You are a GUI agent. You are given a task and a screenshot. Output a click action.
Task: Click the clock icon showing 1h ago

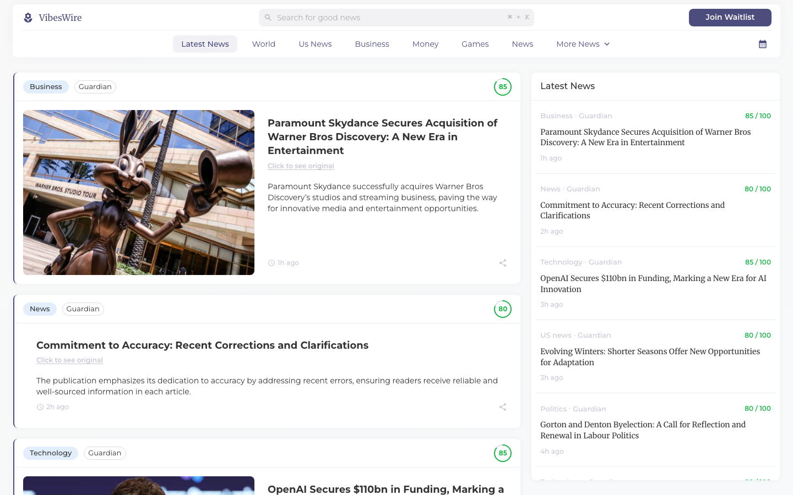pos(270,263)
